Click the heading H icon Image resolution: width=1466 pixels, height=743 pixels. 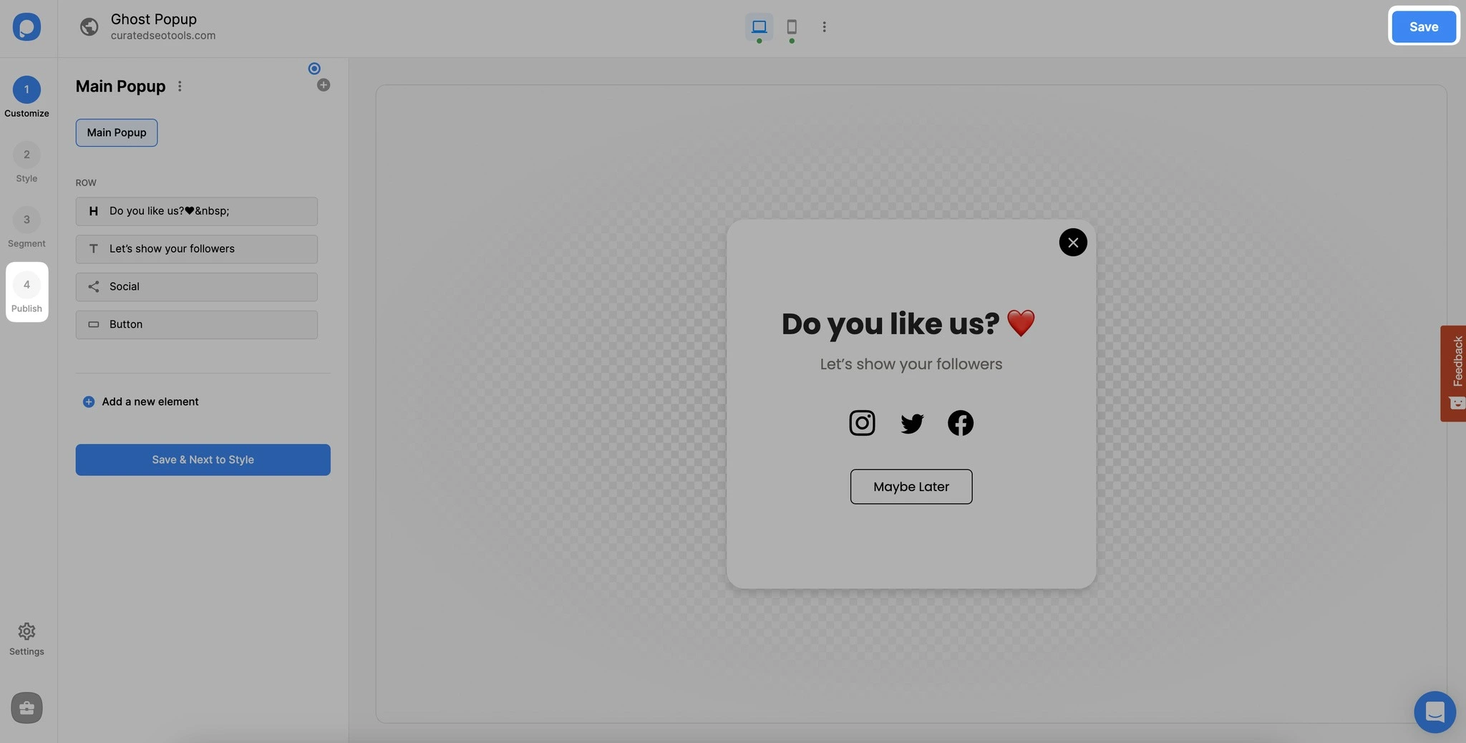(x=93, y=211)
